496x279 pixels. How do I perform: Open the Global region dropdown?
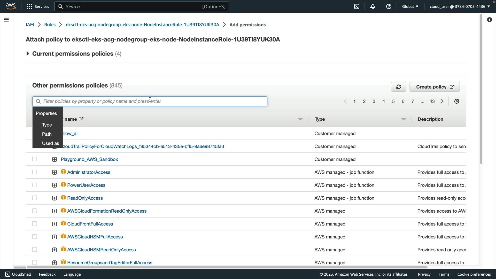[410, 6]
